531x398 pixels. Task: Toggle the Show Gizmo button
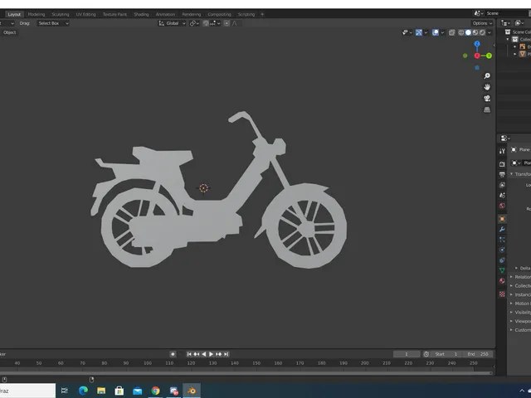[419, 32]
